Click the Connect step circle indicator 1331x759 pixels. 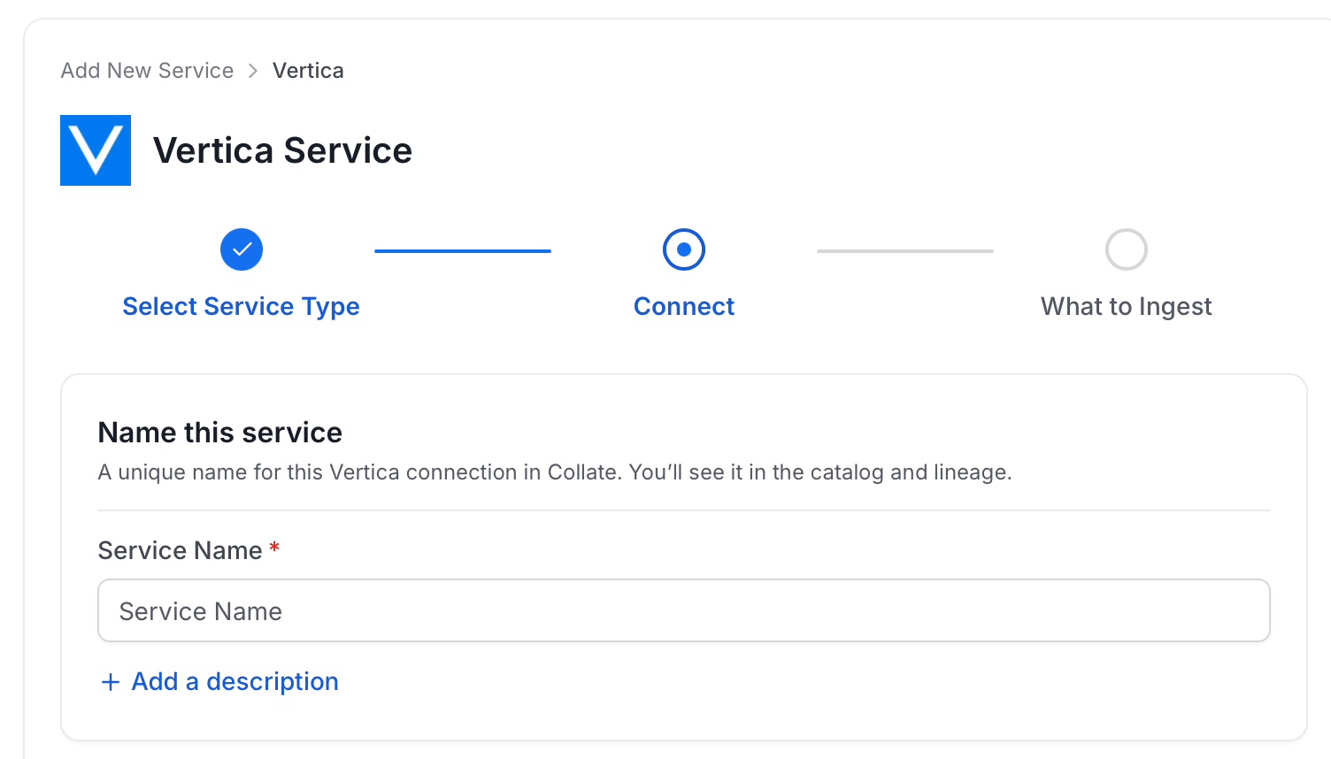click(x=684, y=249)
